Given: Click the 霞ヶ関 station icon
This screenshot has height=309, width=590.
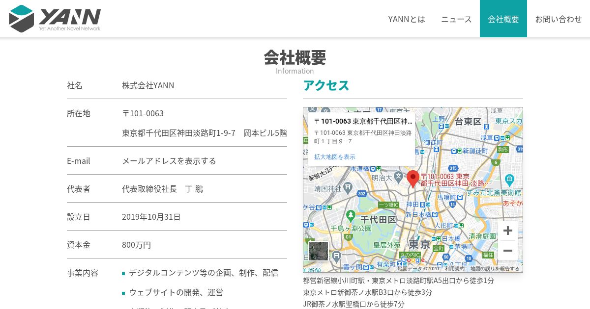Looking at the screenshot, I should pyautogui.click(x=366, y=267).
